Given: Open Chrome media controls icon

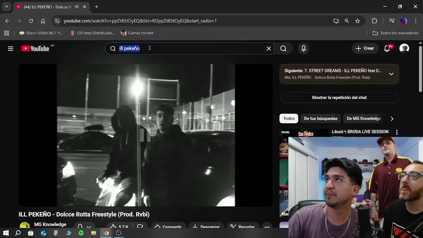Looking at the screenshot, I should pos(392,21).
